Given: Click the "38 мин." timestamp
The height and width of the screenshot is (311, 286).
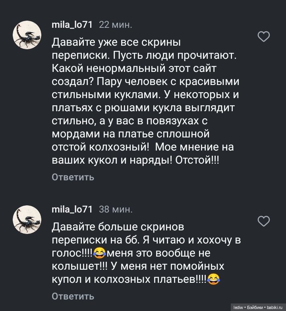Looking at the screenshot, I should pyautogui.click(x=116, y=209).
